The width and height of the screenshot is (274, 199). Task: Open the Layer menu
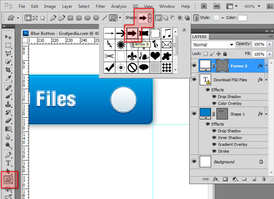click(x=67, y=6)
